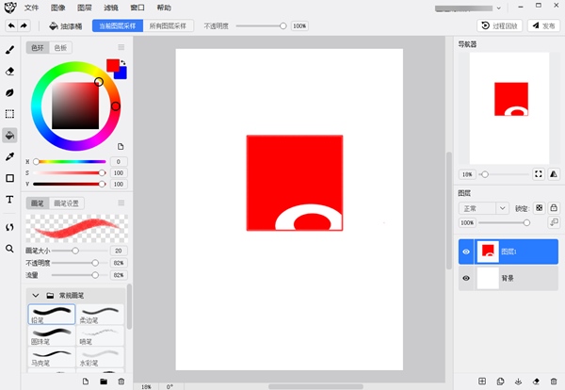Select the Brush tool in left toolbar
The width and height of the screenshot is (565, 390).
coord(9,50)
